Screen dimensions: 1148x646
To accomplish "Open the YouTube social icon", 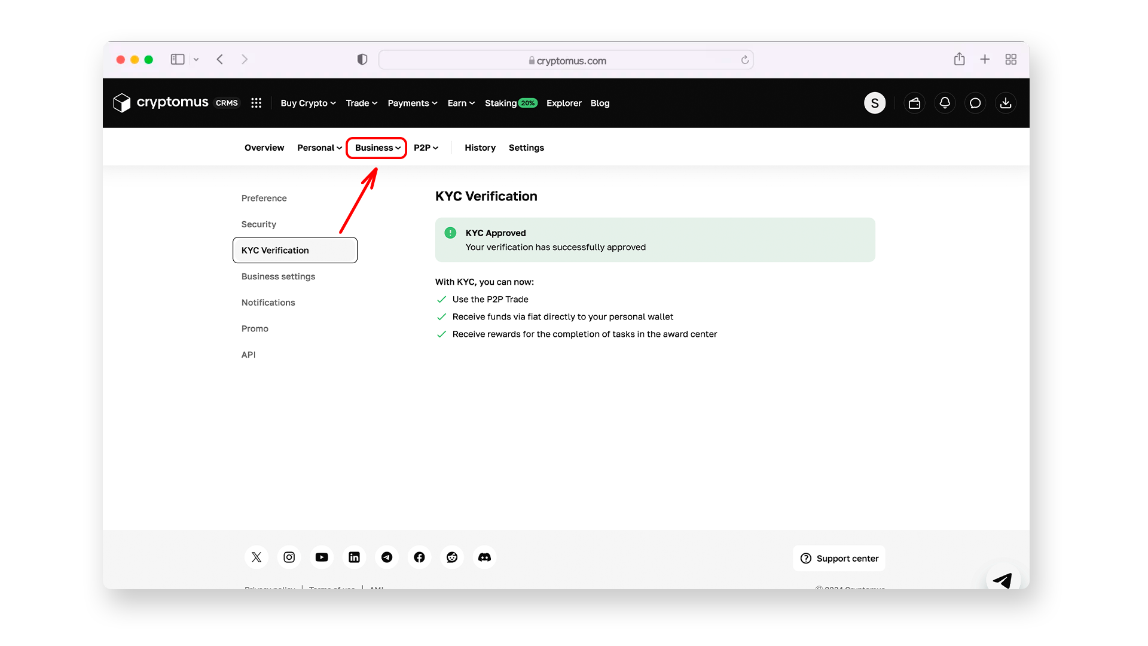I will [322, 557].
